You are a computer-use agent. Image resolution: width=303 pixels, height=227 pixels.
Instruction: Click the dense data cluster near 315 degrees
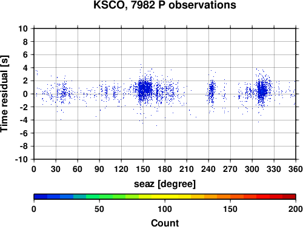point(262,91)
